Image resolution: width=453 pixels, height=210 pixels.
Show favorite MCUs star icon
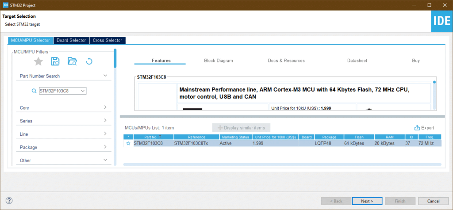38,61
